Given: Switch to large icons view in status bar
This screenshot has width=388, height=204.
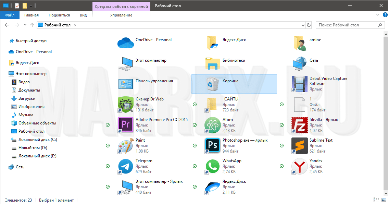Looking at the screenshot, I should tap(384, 200).
